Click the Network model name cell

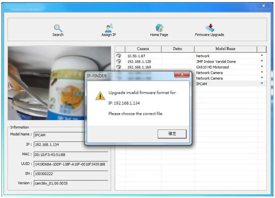click(203, 56)
